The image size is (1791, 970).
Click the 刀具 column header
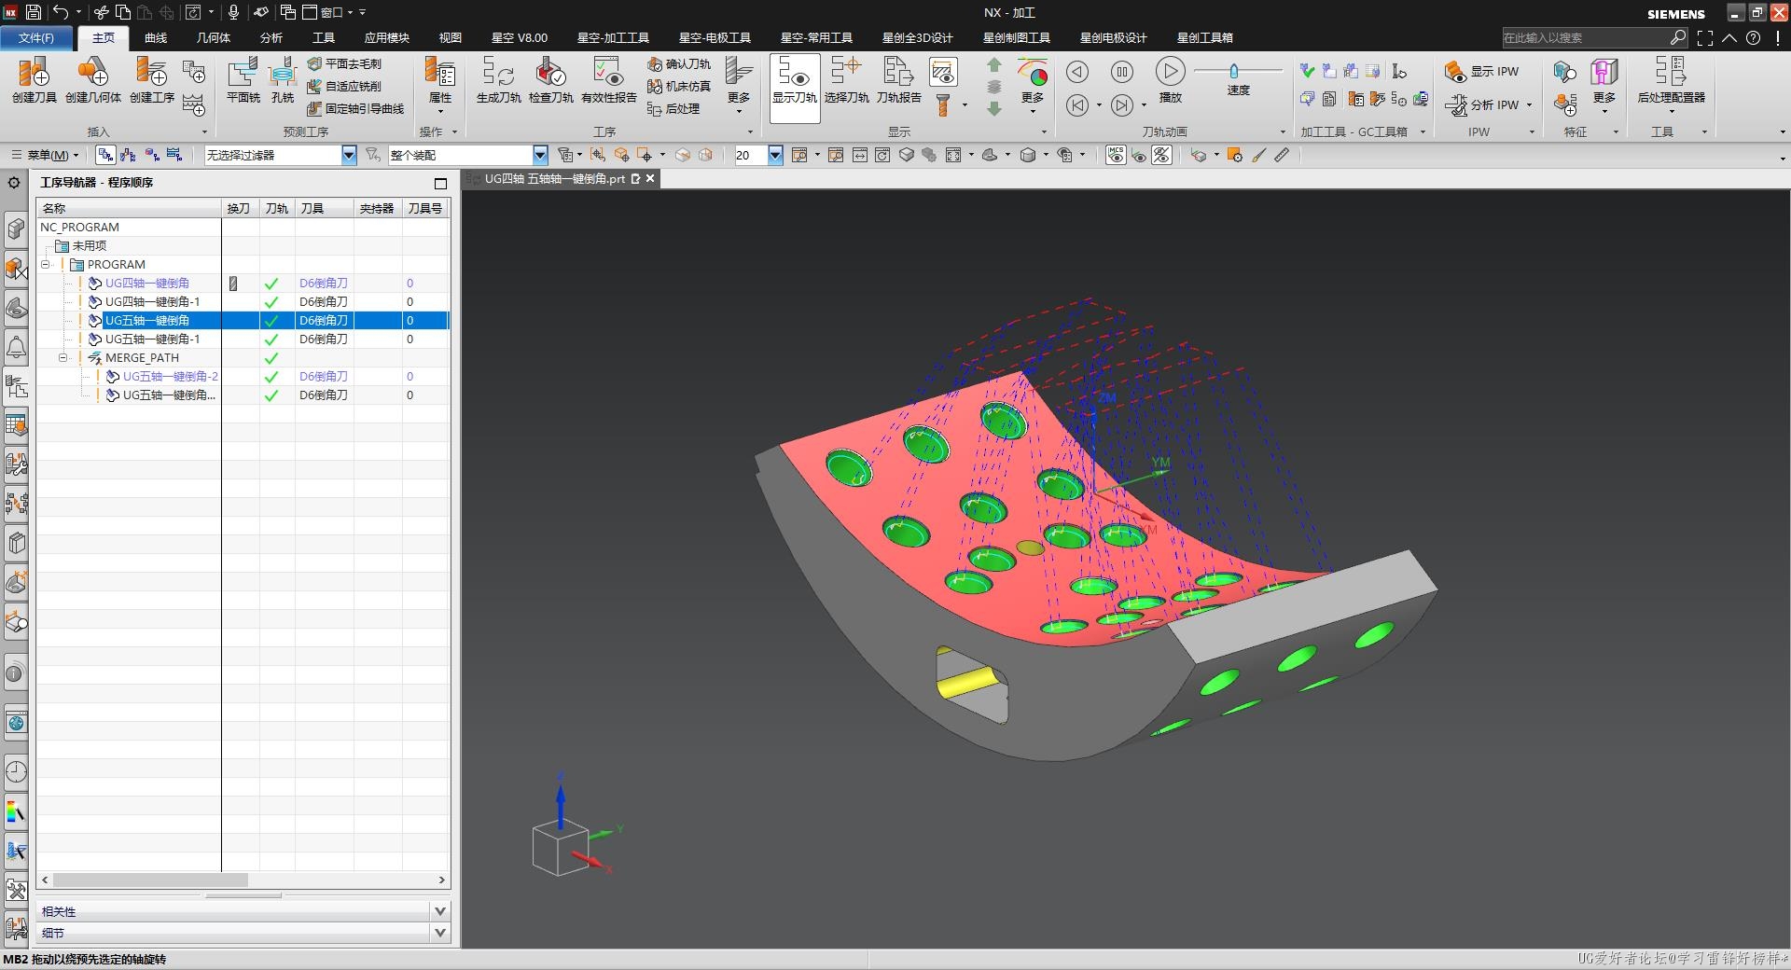pos(324,208)
